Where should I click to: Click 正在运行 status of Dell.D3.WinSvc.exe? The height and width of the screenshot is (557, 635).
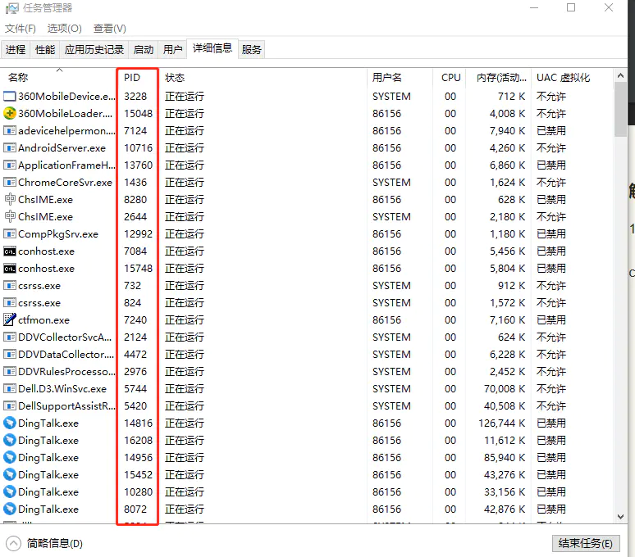tap(185, 389)
